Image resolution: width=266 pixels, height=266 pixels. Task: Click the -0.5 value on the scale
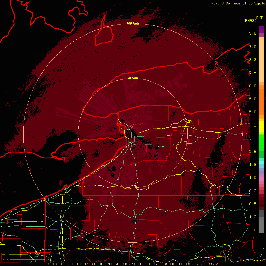point(252,204)
